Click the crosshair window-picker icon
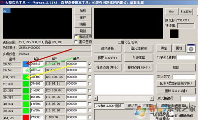Image resolution: width=198 pixels, height=120 pixels. (191, 48)
